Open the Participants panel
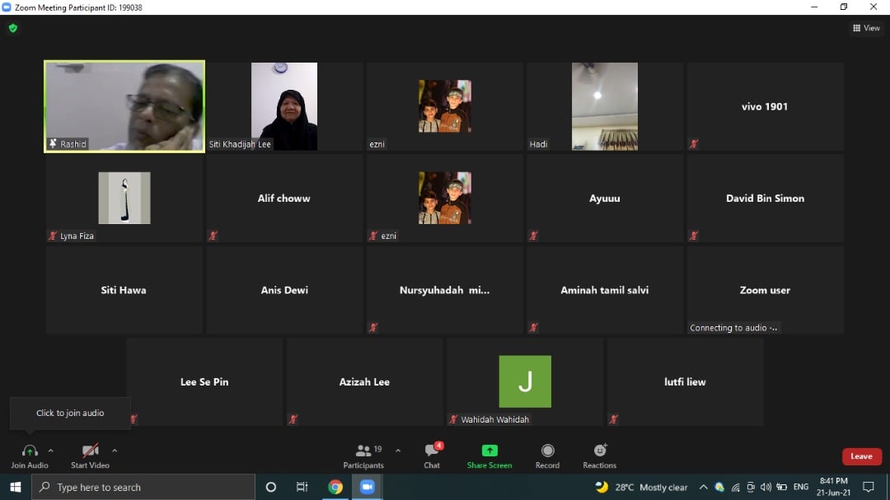Screen dimensions: 890x500 click(363, 456)
